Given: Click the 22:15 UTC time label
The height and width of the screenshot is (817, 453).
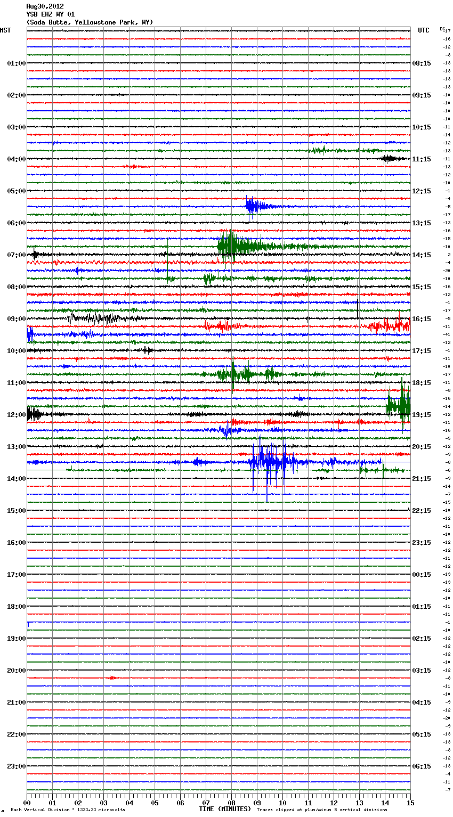Looking at the screenshot, I should click(x=421, y=511).
